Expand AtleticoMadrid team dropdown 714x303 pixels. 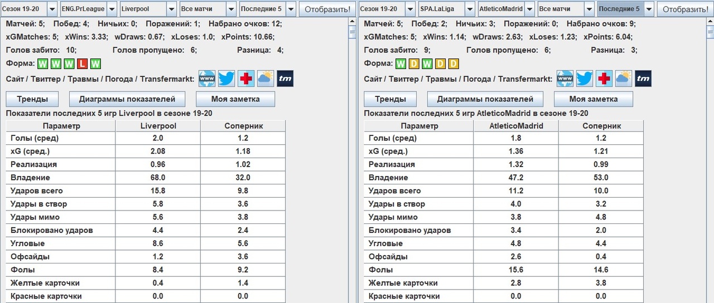click(x=529, y=9)
